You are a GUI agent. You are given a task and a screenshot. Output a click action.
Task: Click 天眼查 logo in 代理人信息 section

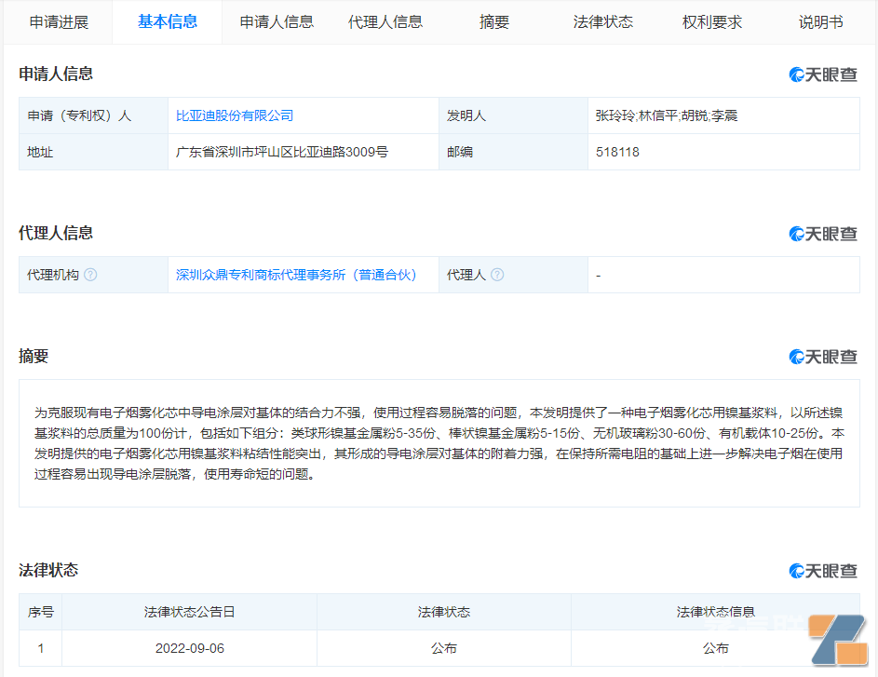click(823, 234)
